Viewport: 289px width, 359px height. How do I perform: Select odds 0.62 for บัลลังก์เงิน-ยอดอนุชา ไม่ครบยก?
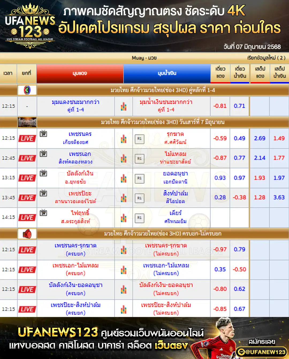tap(239, 289)
